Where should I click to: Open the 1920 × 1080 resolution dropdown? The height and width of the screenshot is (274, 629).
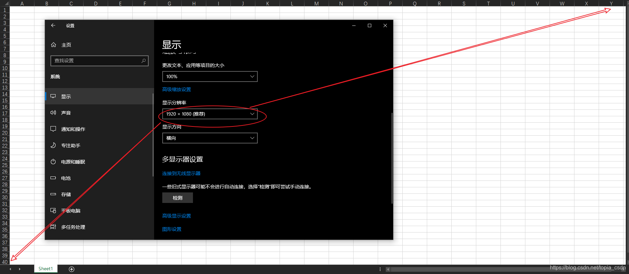[210, 114]
